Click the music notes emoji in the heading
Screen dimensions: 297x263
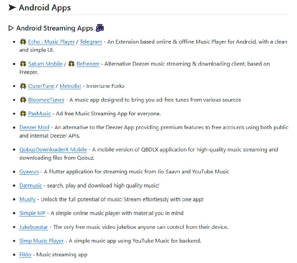click(x=100, y=28)
